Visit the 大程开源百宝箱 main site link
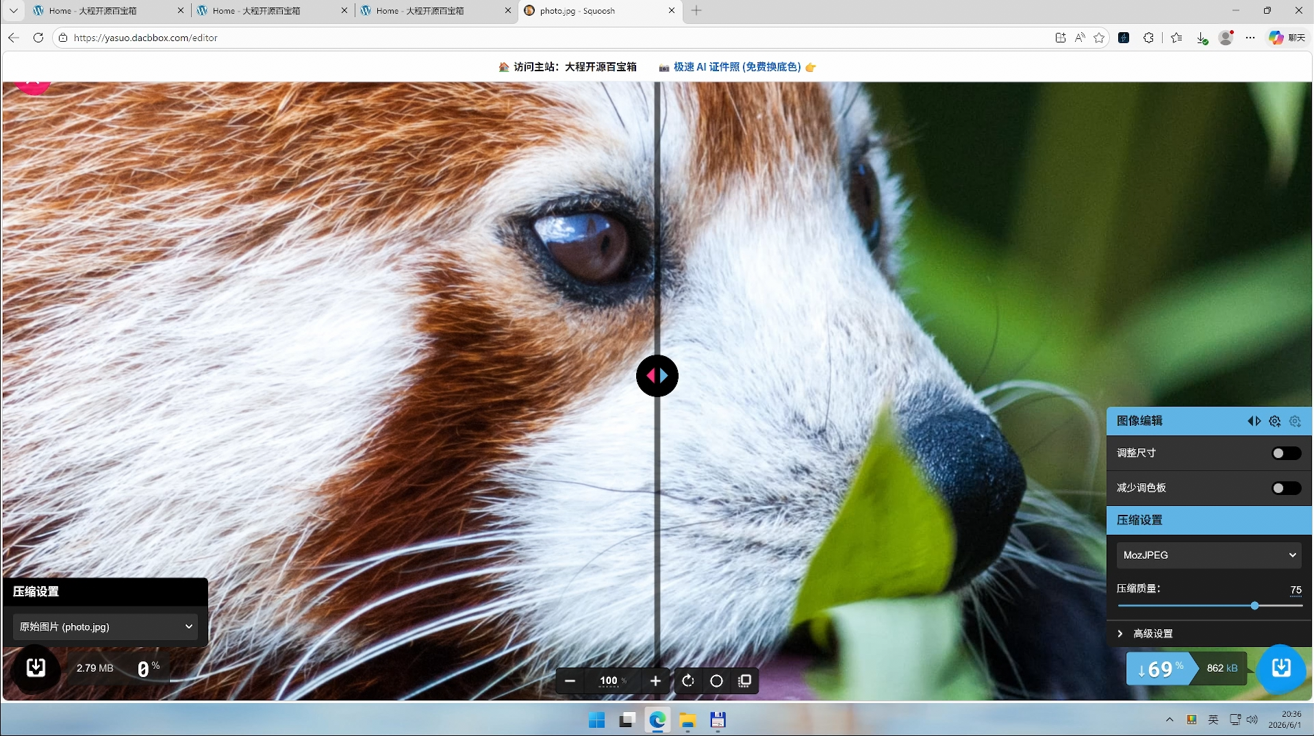Viewport: 1314px width, 736px height. click(x=568, y=67)
